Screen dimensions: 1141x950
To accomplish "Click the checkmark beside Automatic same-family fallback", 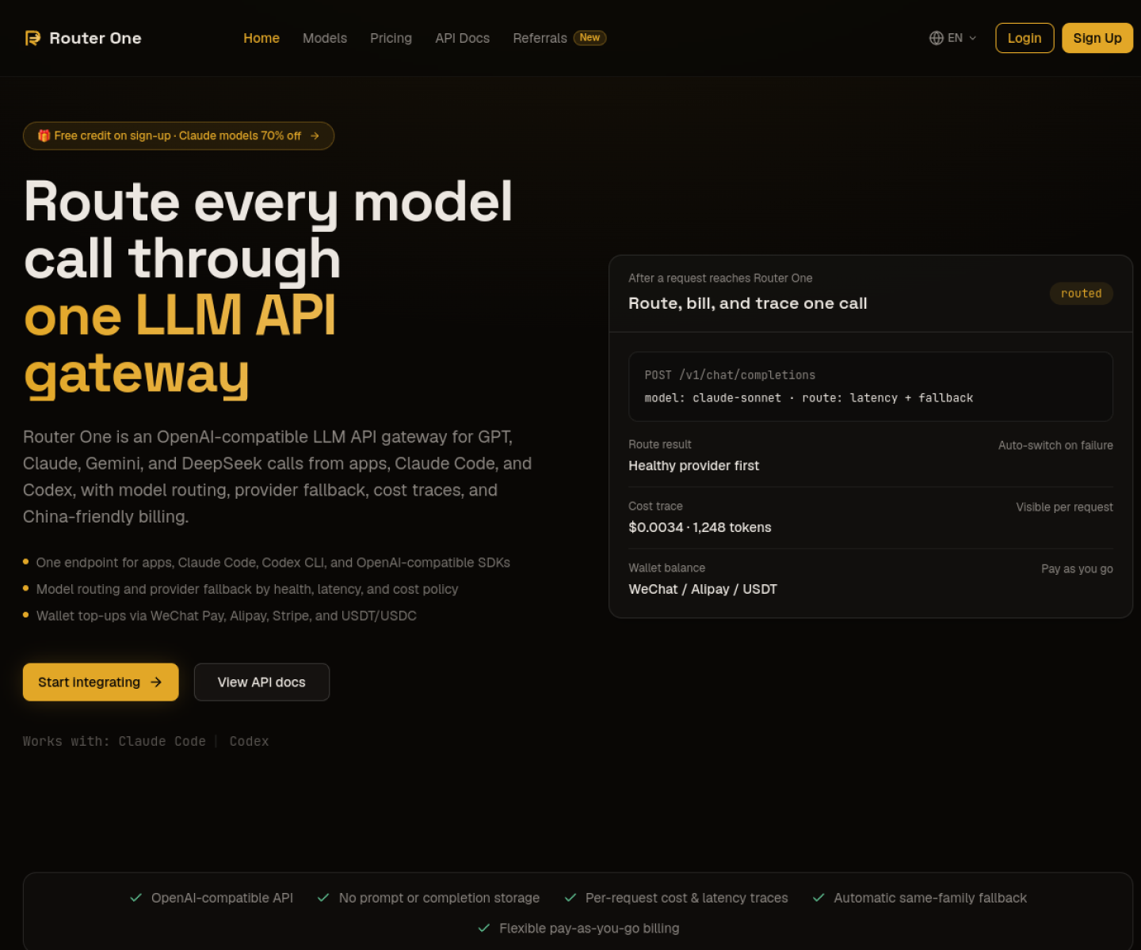I will coord(819,898).
